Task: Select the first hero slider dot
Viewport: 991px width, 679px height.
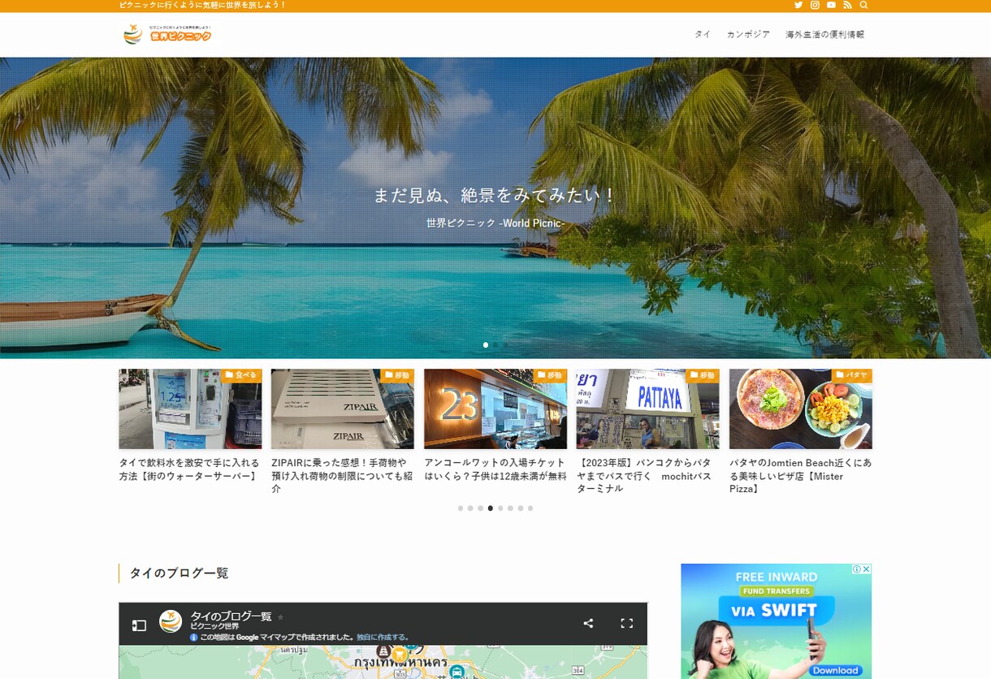Action: [x=486, y=345]
